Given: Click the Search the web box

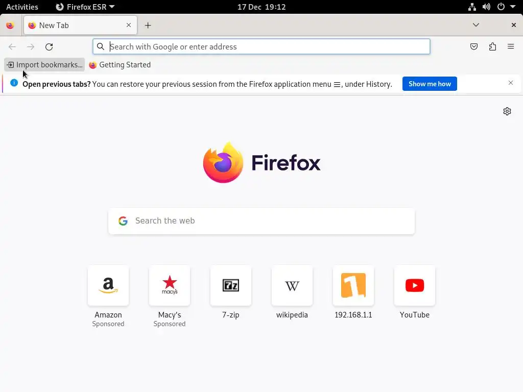Looking at the screenshot, I should pyautogui.click(x=261, y=221).
